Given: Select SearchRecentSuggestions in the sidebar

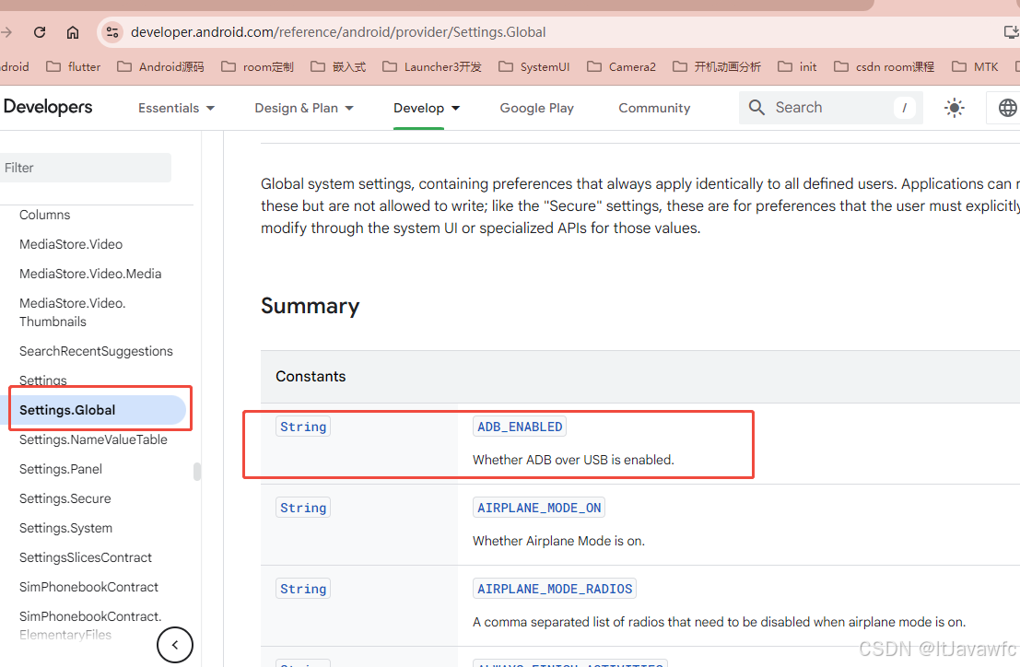Looking at the screenshot, I should (x=96, y=351).
